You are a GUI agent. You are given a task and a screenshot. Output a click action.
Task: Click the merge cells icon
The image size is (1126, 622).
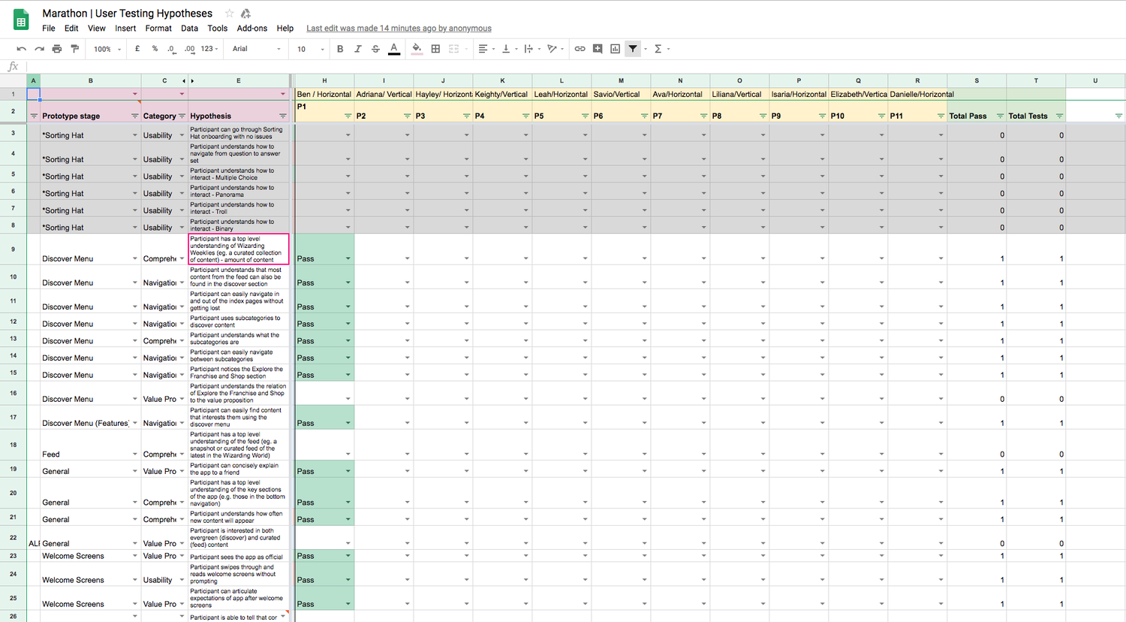(453, 49)
